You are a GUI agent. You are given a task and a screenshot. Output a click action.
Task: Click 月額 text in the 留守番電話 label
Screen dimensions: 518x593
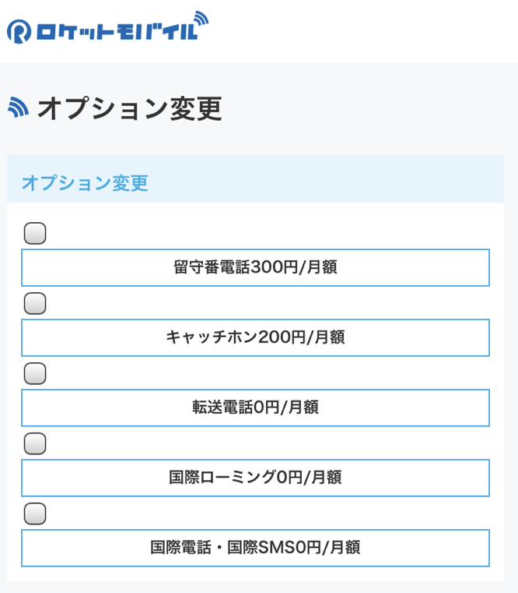point(322,267)
